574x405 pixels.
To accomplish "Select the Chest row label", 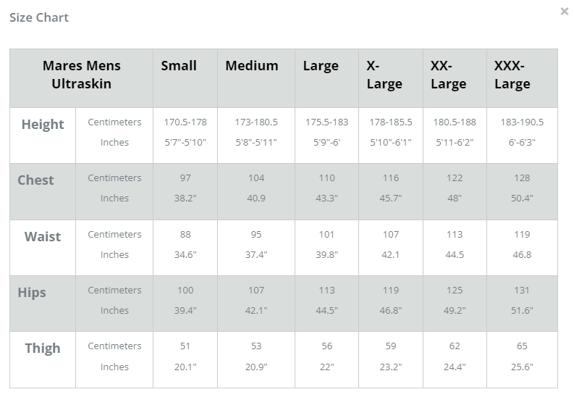I will (x=36, y=180).
